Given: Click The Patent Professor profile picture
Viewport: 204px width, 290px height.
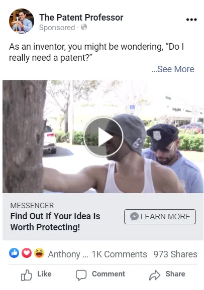Looking at the screenshot, I should pyautogui.click(x=22, y=21).
